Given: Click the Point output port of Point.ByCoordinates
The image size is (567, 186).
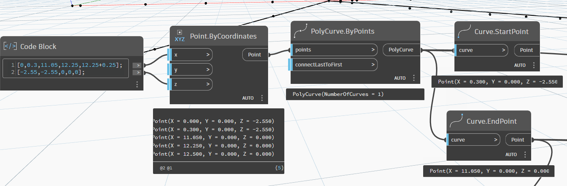Looking at the screenshot, I should click(255, 54).
